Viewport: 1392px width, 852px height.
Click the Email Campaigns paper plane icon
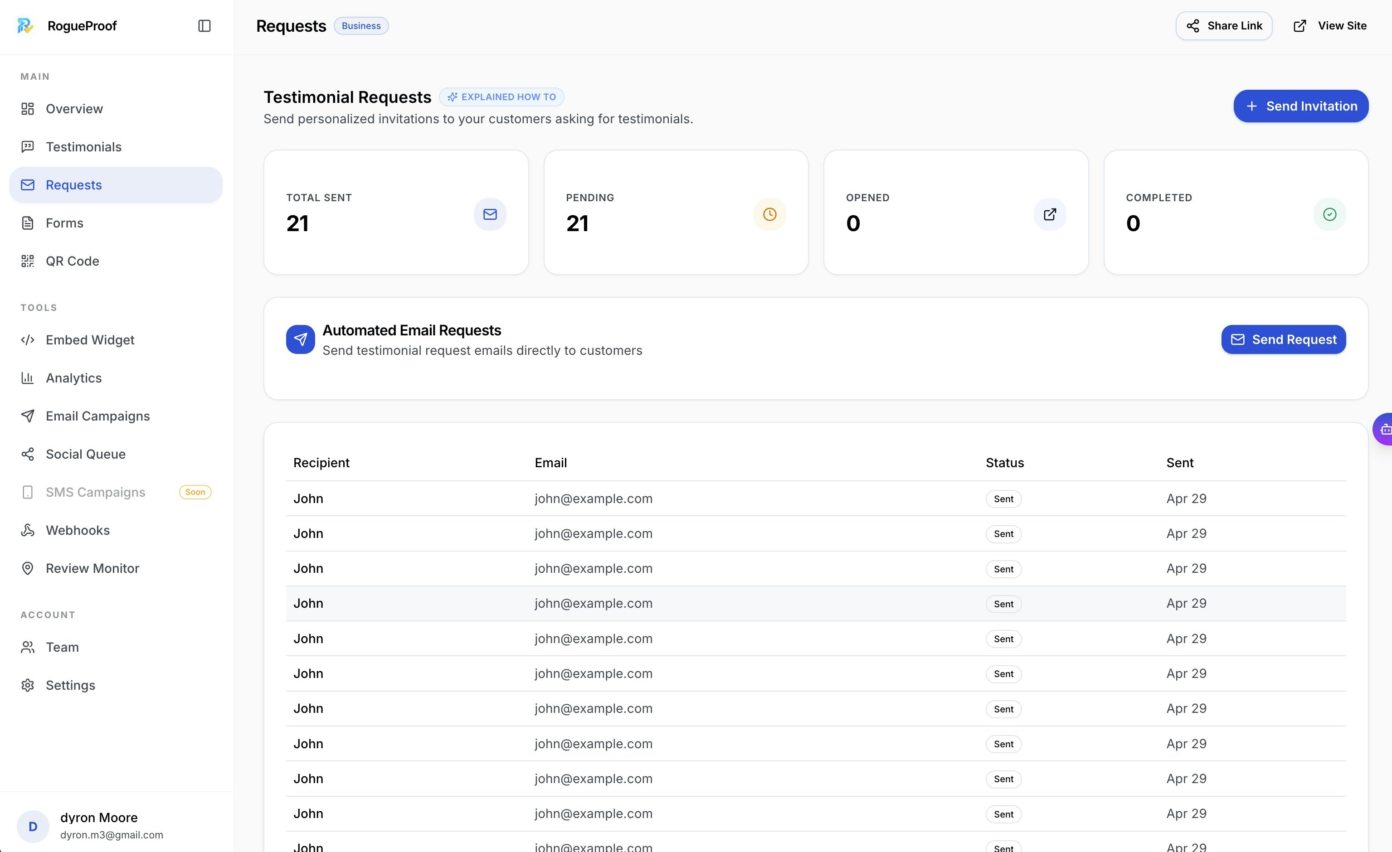click(28, 416)
